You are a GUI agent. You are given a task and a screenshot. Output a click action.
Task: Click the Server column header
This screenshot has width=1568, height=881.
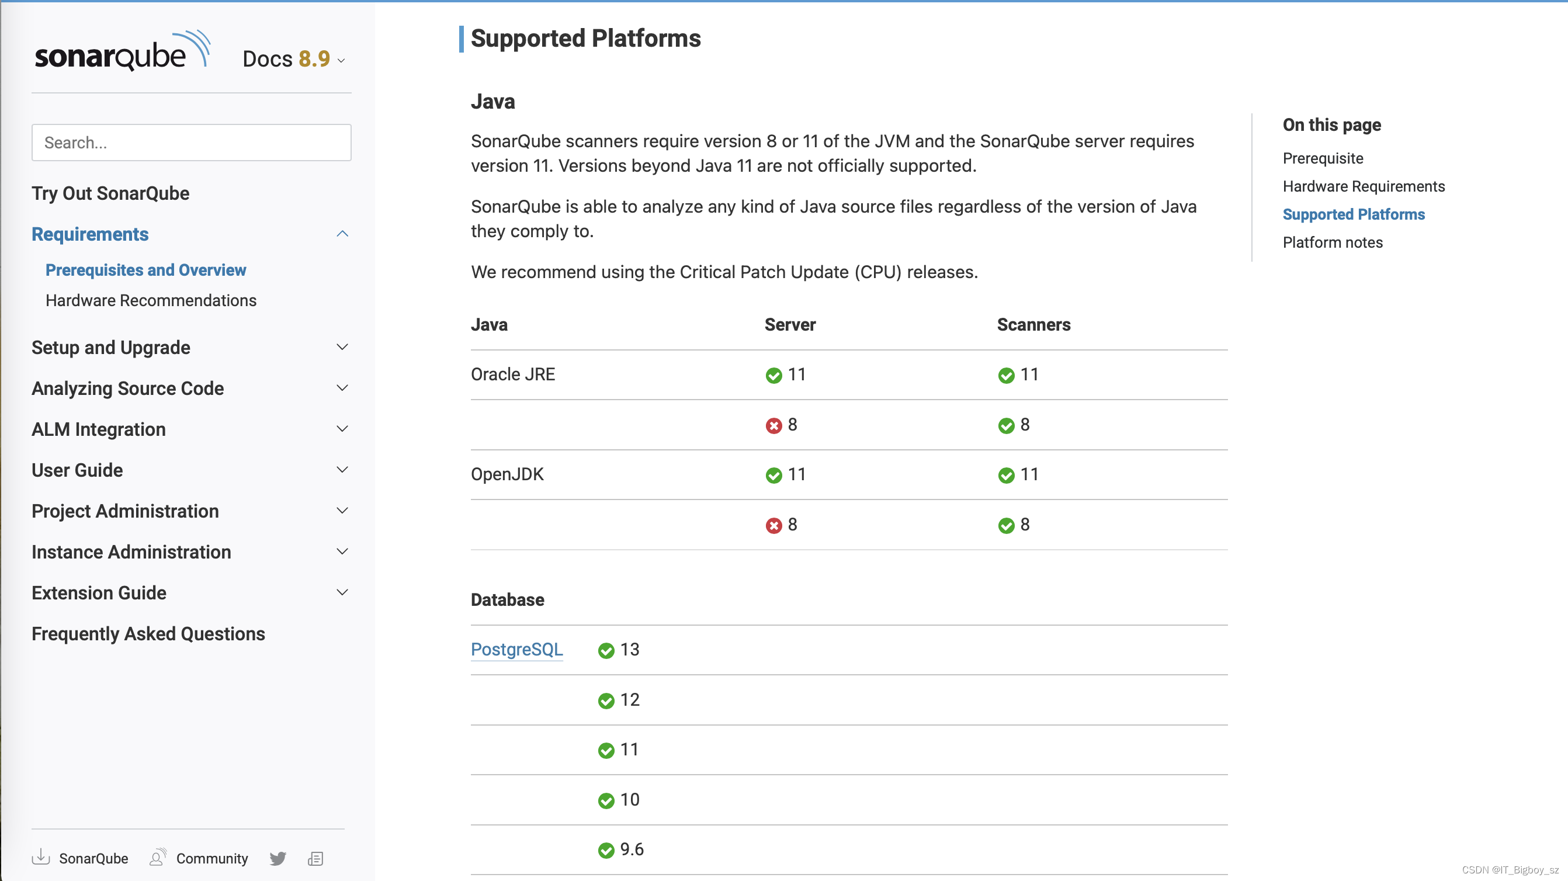[789, 324]
